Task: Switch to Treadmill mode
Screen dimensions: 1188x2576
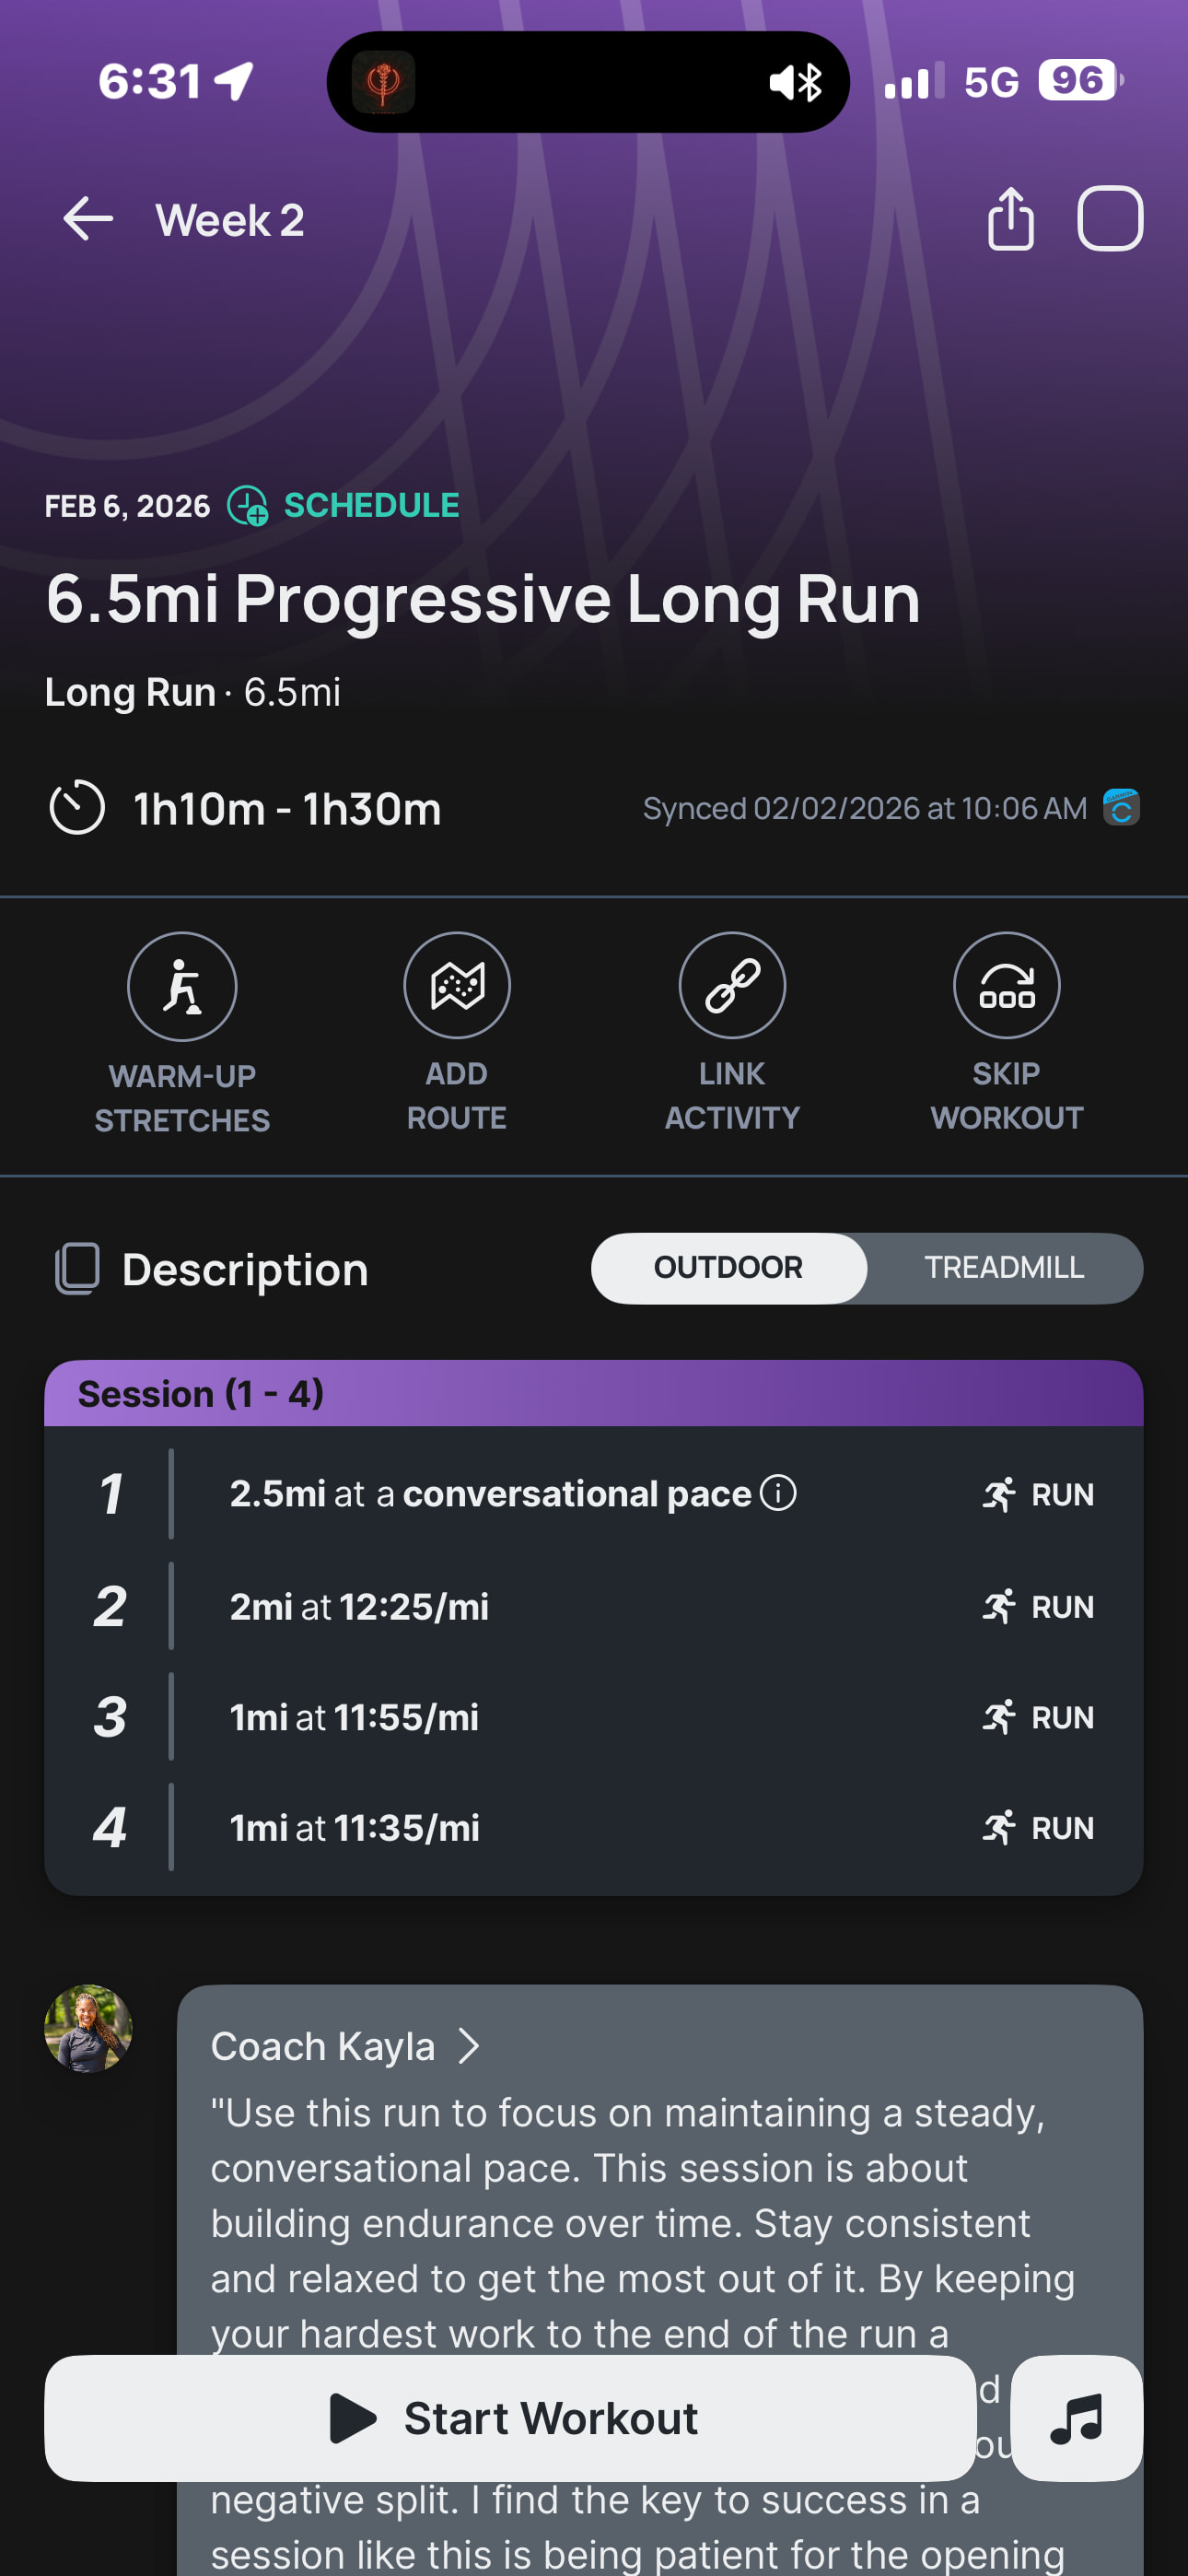Action: coord(1003,1267)
